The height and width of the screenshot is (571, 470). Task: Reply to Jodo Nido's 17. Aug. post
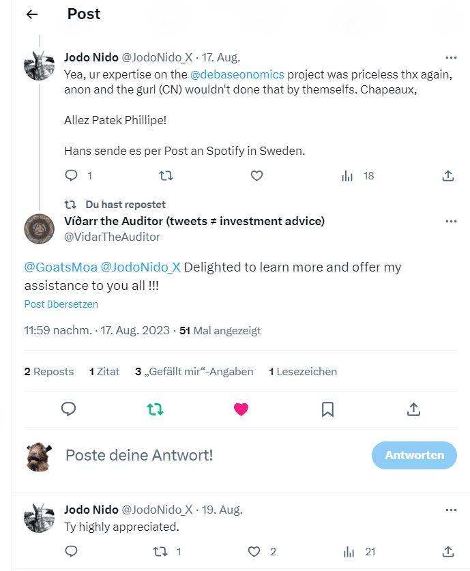72,176
